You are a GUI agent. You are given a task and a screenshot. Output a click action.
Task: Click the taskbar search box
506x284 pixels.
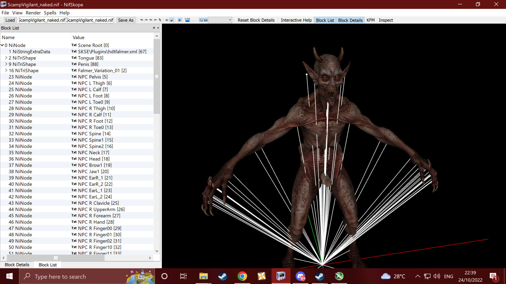pos(87,276)
